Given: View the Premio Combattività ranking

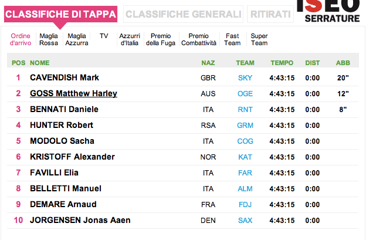Looking at the screenshot, I should click(x=198, y=39).
